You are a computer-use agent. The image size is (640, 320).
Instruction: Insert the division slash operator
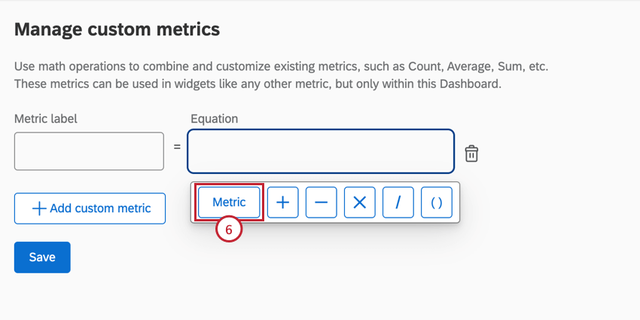coord(398,203)
